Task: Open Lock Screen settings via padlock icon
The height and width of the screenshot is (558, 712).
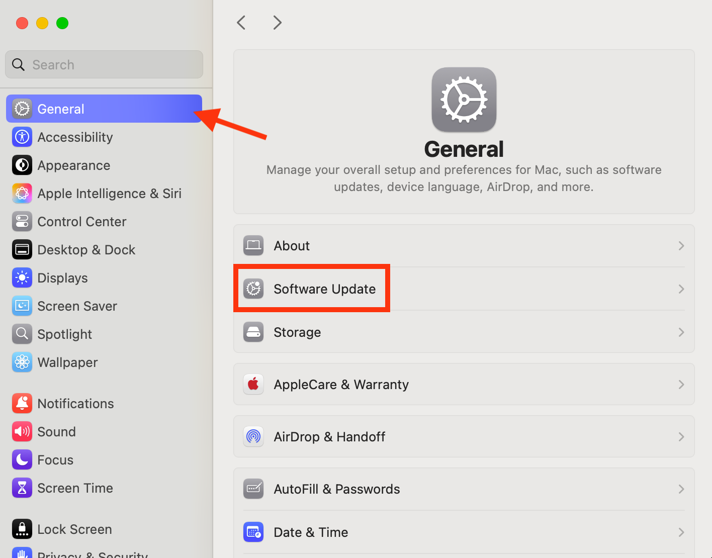Action: click(x=22, y=529)
